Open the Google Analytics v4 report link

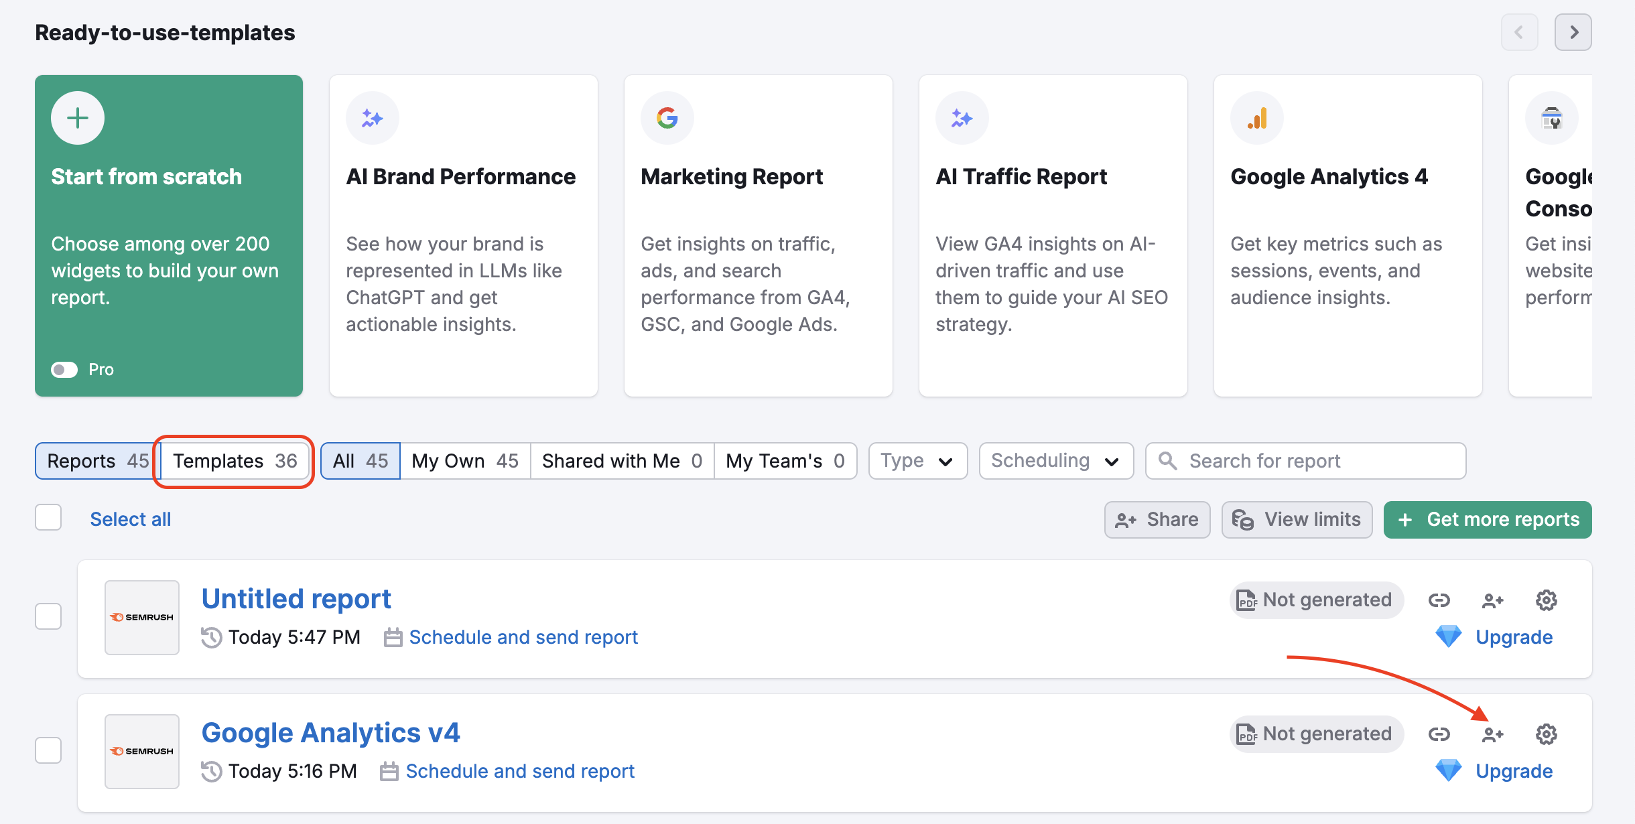pos(331,732)
